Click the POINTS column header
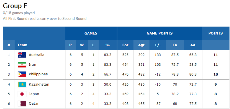The width and height of the screenshot is (230, 109). tap(216, 33)
